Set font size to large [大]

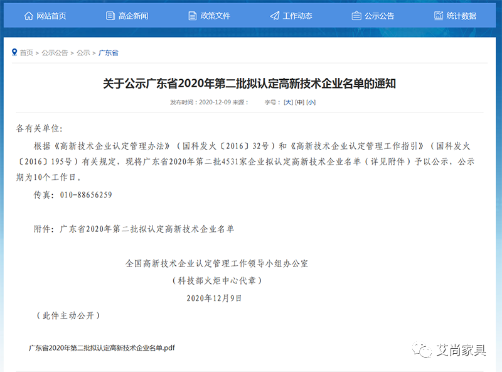288,102
